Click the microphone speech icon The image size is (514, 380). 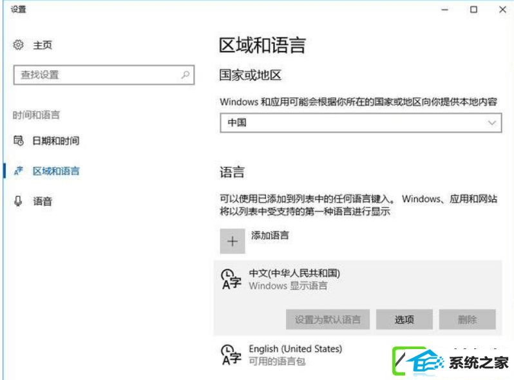point(18,201)
